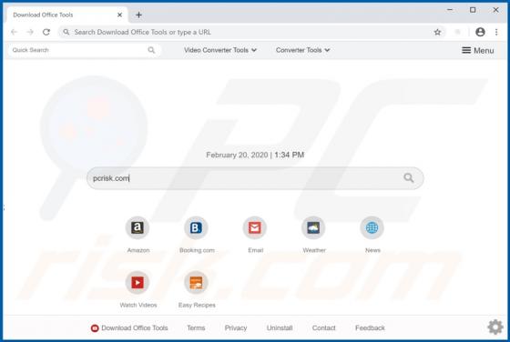
Task: Click the Quick Search magnifier icon
Action: point(151,50)
